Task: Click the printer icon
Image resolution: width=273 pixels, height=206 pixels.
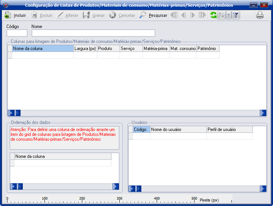Action: [260, 15]
